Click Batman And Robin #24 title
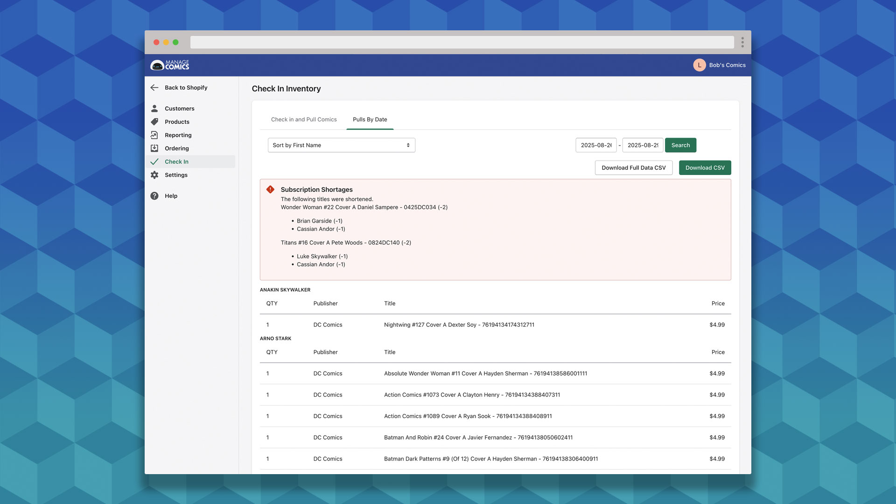The image size is (896, 504). [x=478, y=438]
